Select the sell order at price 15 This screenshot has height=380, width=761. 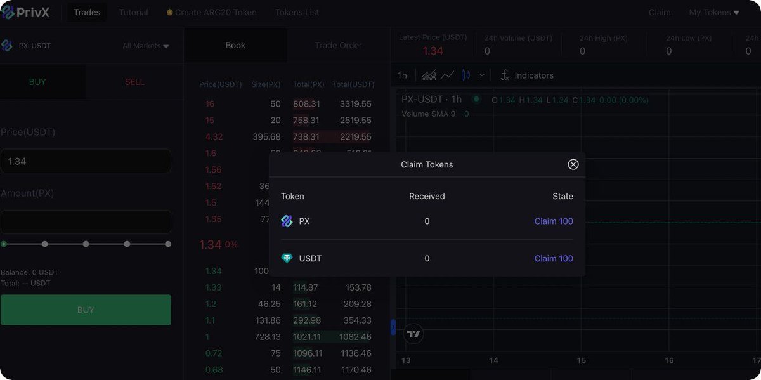pos(287,120)
